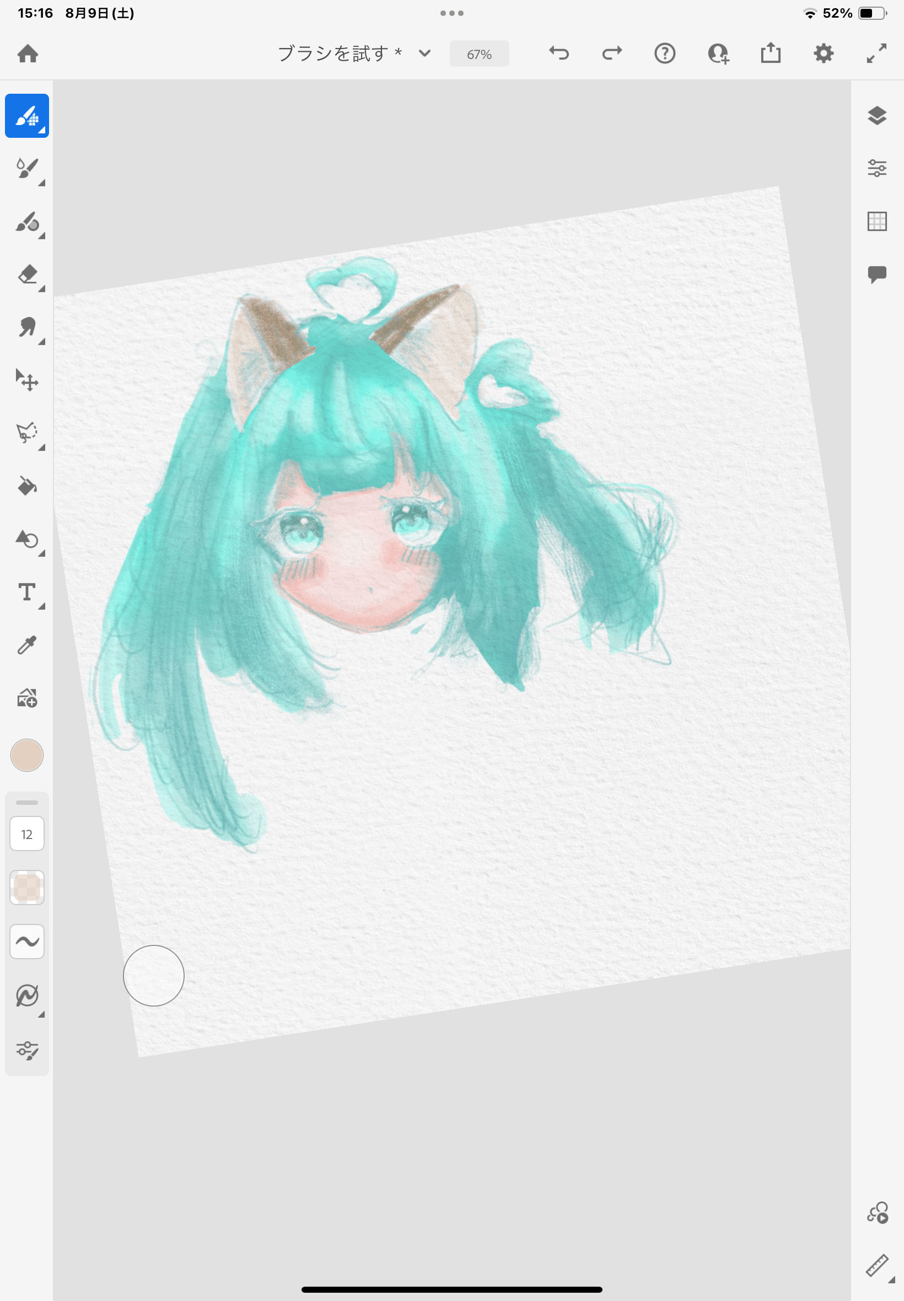
Task: Select the Live brush tool
Action: coord(27,169)
